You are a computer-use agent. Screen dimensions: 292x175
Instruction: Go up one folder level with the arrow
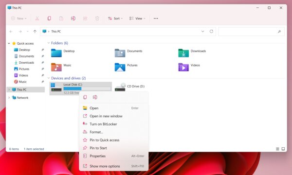click(x=35, y=32)
